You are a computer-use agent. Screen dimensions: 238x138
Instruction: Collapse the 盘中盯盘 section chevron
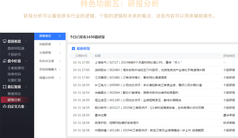click(x=26, y=61)
